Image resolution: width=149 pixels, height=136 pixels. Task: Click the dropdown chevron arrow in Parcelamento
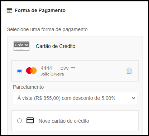point(134,98)
